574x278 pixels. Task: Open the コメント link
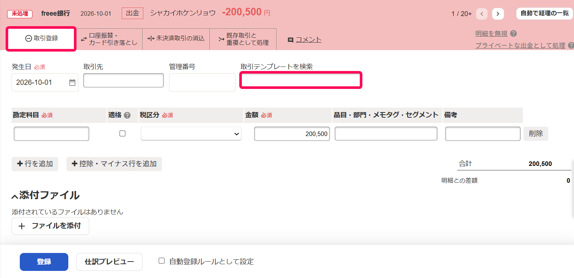[309, 40]
